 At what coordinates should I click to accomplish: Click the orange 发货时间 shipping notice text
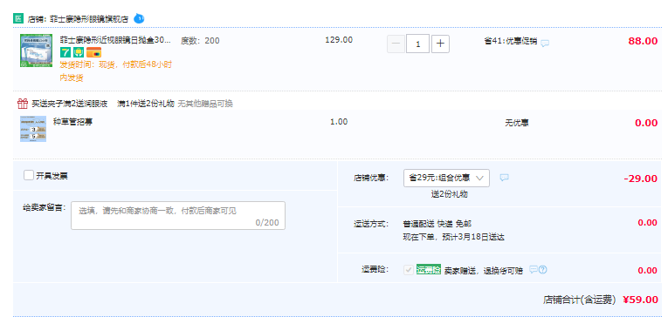[116, 71]
